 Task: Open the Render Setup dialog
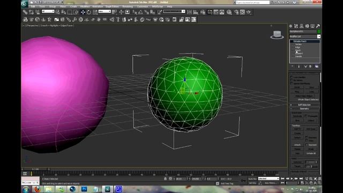coord(236,12)
